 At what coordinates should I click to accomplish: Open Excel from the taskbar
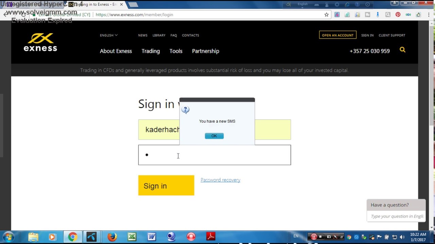coord(132,237)
